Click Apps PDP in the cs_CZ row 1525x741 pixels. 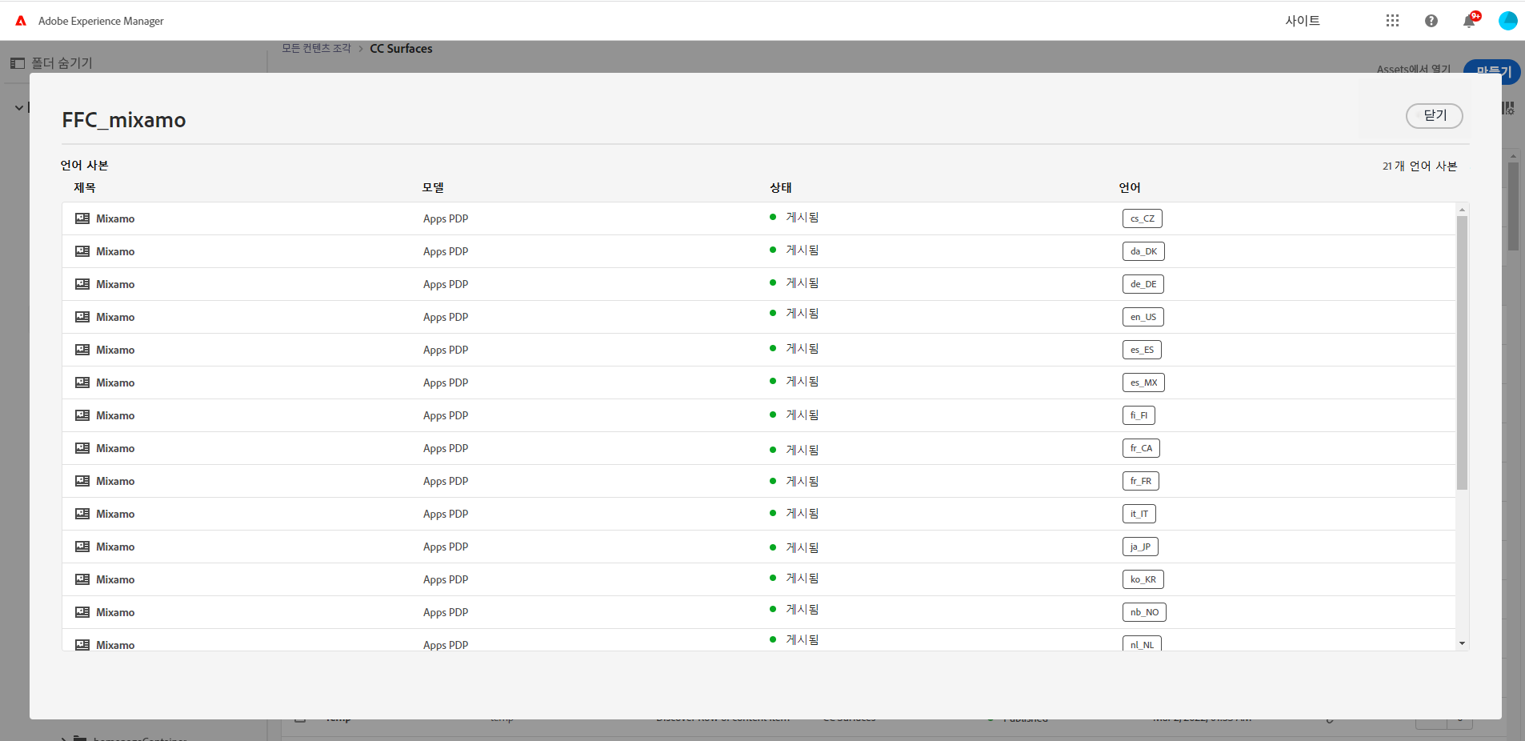[446, 218]
